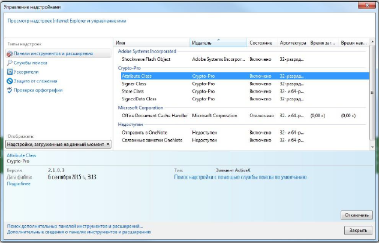The image size is (379, 245).
Task: Click the add-on list vertical scrollbar
Action: 372,93
